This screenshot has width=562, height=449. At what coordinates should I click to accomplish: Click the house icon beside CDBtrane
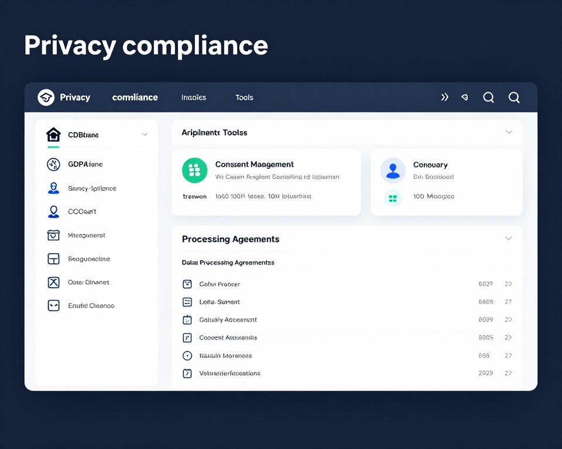tap(53, 134)
